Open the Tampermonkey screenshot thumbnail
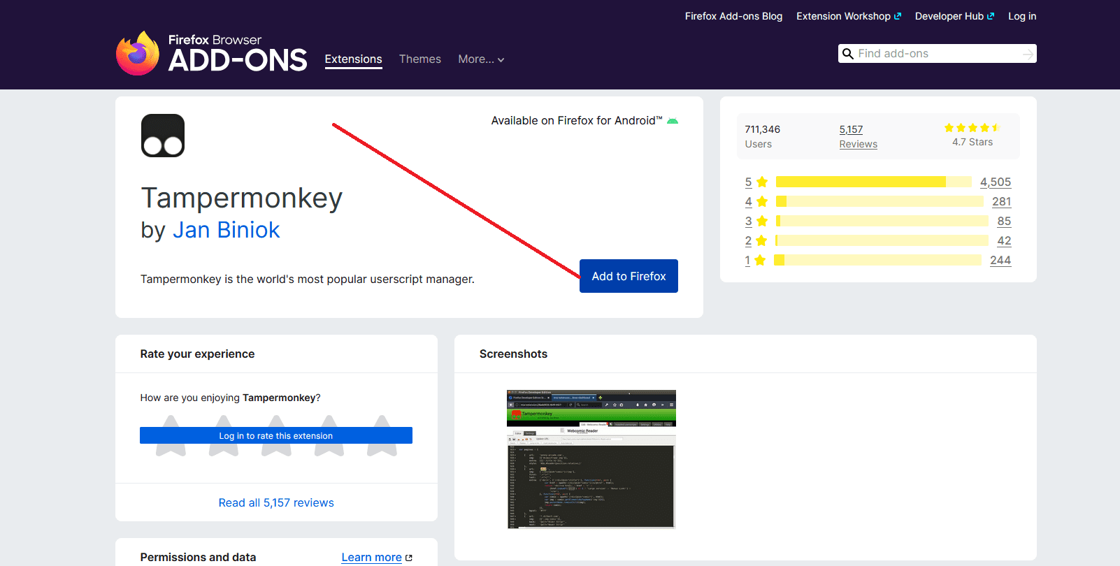The height and width of the screenshot is (566, 1120). coord(591,459)
